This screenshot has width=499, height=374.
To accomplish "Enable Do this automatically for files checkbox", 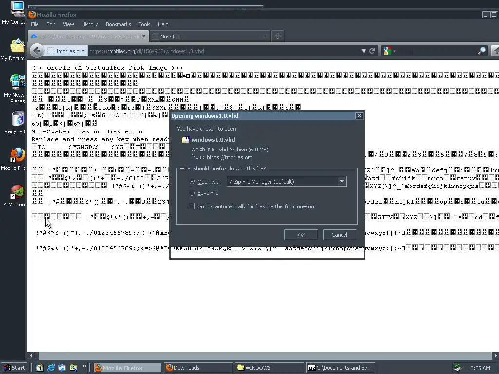I will click(192, 206).
